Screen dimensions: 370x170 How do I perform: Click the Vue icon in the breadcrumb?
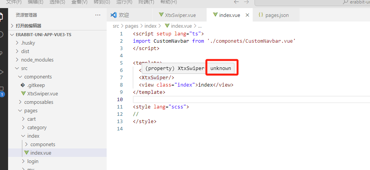click(167, 26)
